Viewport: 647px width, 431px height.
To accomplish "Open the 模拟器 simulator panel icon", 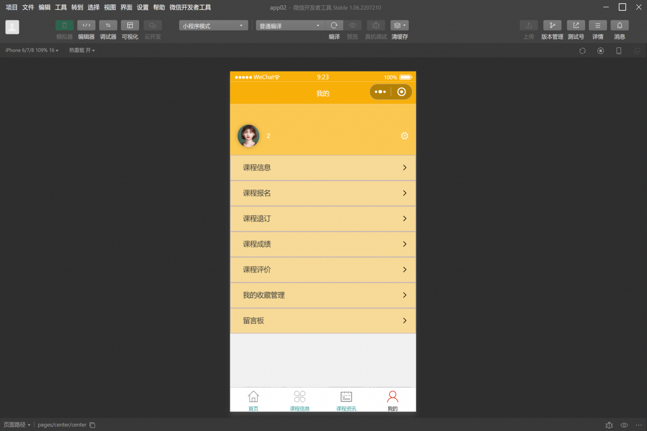I will 65,25.
